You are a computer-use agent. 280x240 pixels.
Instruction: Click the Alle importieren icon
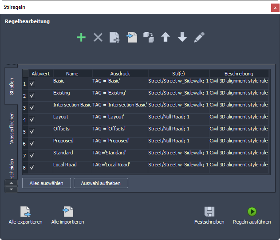tap(68, 212)
